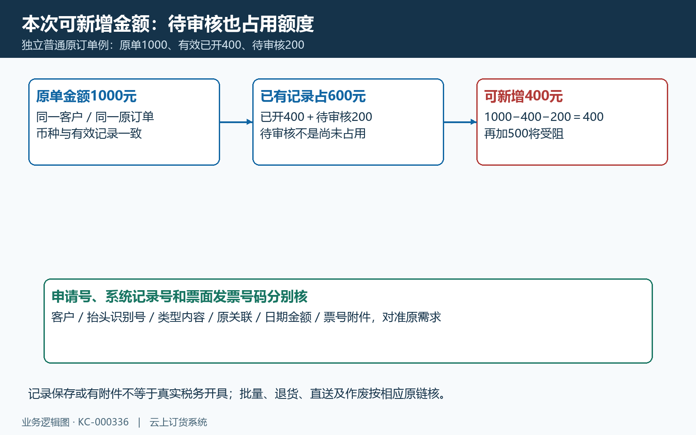Image resolution: width=696 pixels, height=435 pixels.
Task: Click the line 币种与有效记录一致
Action: point(89,134)
